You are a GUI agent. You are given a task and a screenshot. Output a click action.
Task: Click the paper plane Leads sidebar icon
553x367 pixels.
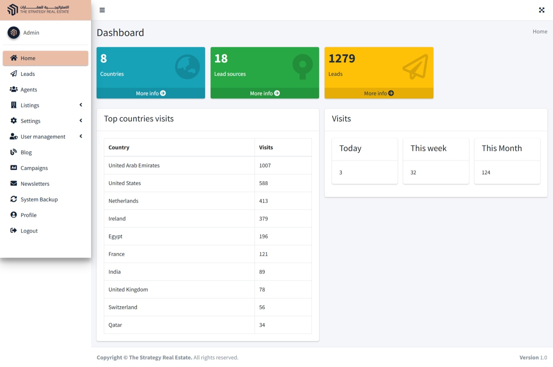coord(14,74)
